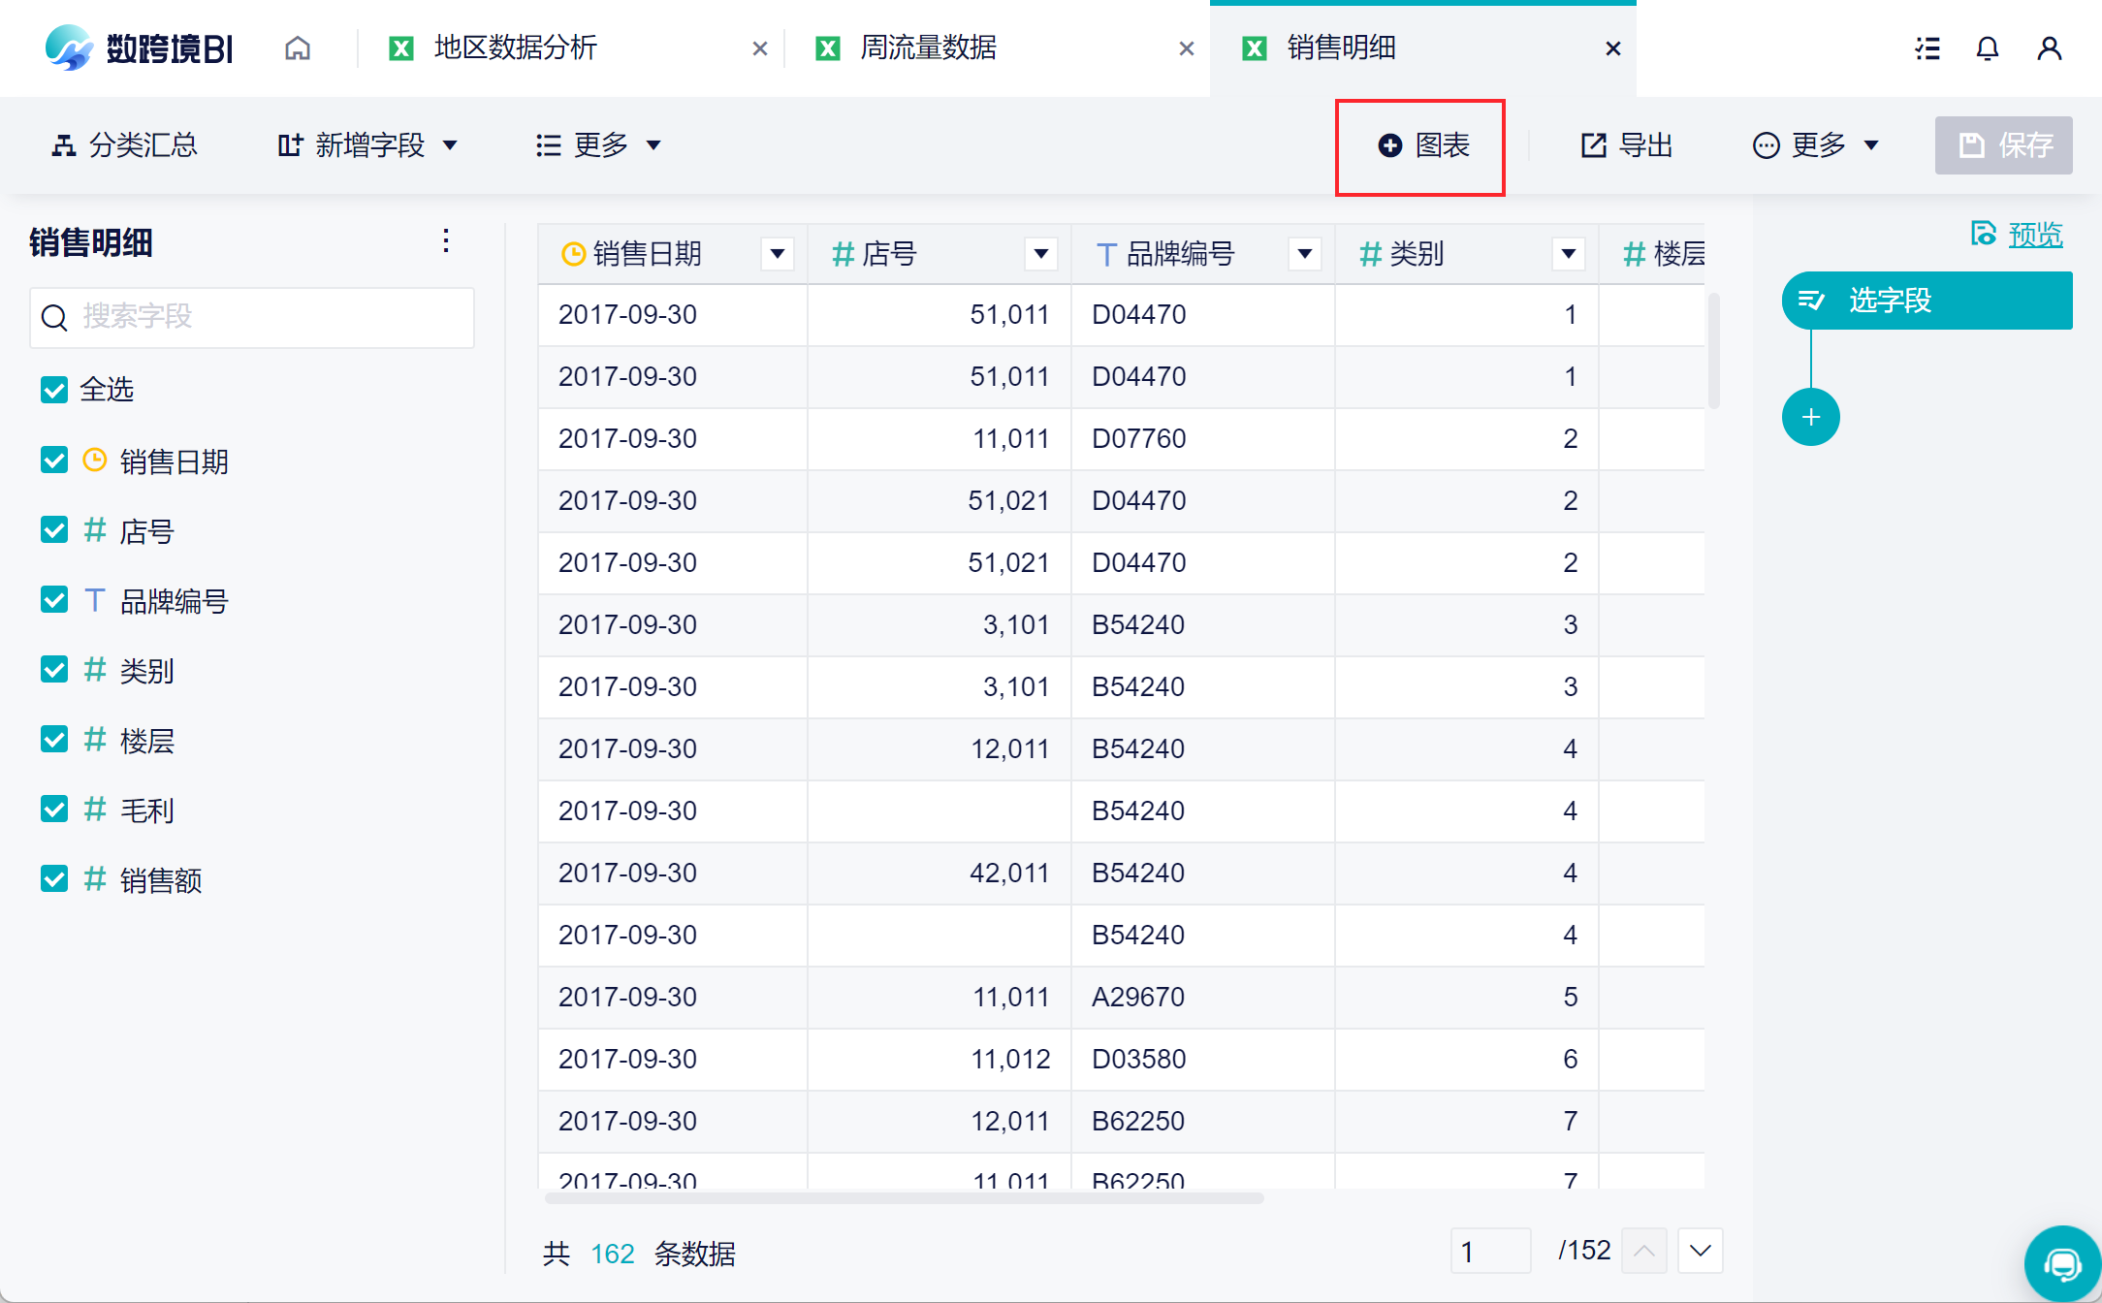
Task: Open the customer support chat bubble
Action: pyautogui.click(x=2062, y=1264)
